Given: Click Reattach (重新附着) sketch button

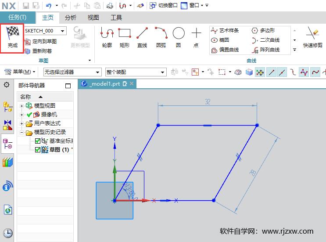Looking at the screenshot, I should [x=38, y=51].
